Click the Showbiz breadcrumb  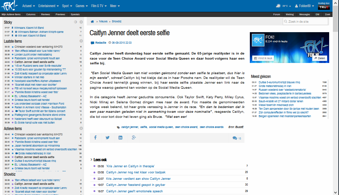point(117,21)
